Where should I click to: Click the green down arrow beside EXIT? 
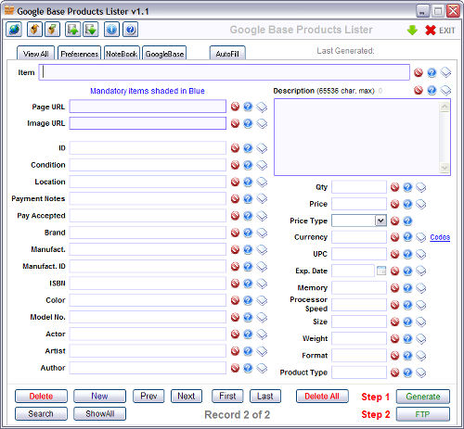(412, 31)
